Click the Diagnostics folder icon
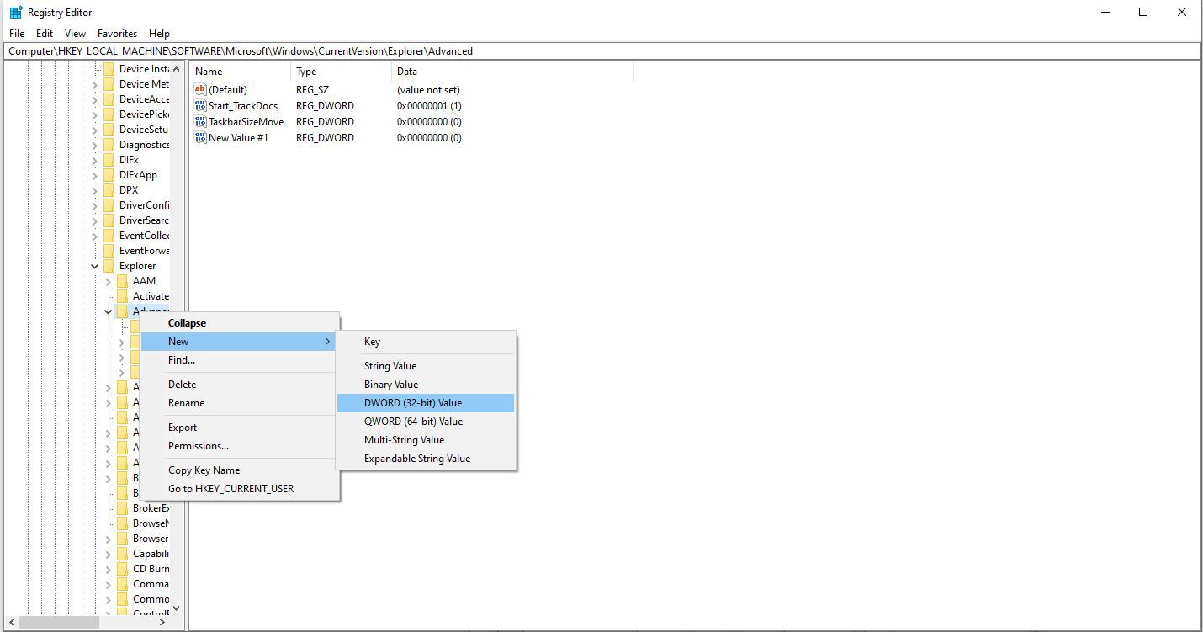Image resolution: width=1203 pixels, height=632 pixels. [x=109, y=145]
